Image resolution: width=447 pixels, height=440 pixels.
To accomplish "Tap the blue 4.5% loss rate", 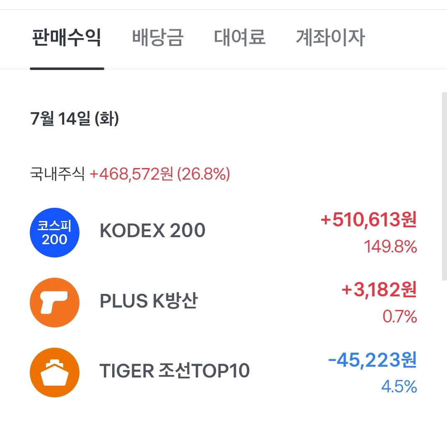I will point(399,387).
